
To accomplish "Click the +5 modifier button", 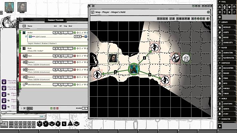I will [x=34, y=123].
